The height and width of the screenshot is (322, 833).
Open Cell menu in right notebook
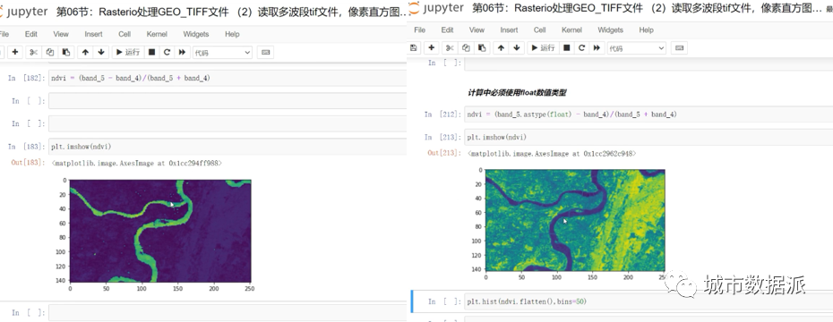pyautogui.click(x=540, y=30)
